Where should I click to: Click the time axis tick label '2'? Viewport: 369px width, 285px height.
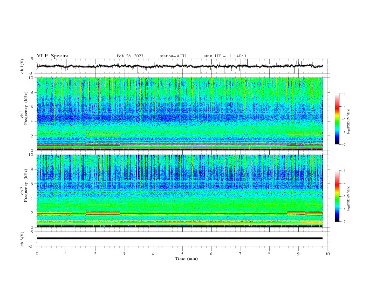tap(95, 254)
